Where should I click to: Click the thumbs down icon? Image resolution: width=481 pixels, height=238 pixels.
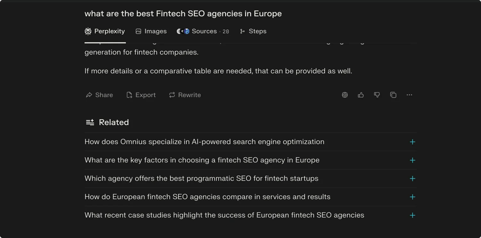point(377,95)
